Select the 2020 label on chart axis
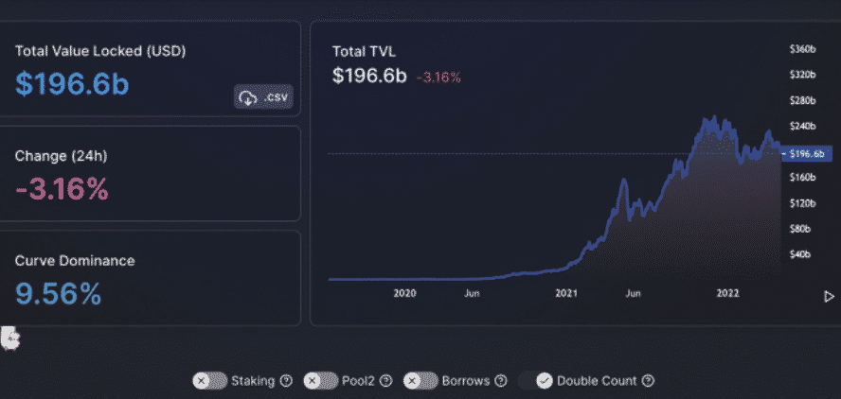 click(405, 294)
